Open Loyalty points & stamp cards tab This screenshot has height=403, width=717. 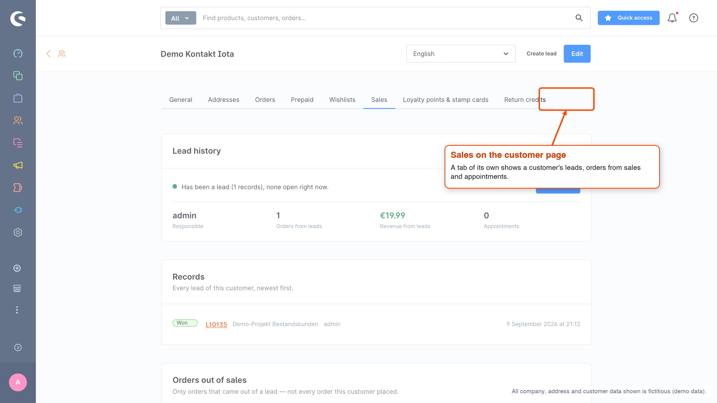pos(446,100)
